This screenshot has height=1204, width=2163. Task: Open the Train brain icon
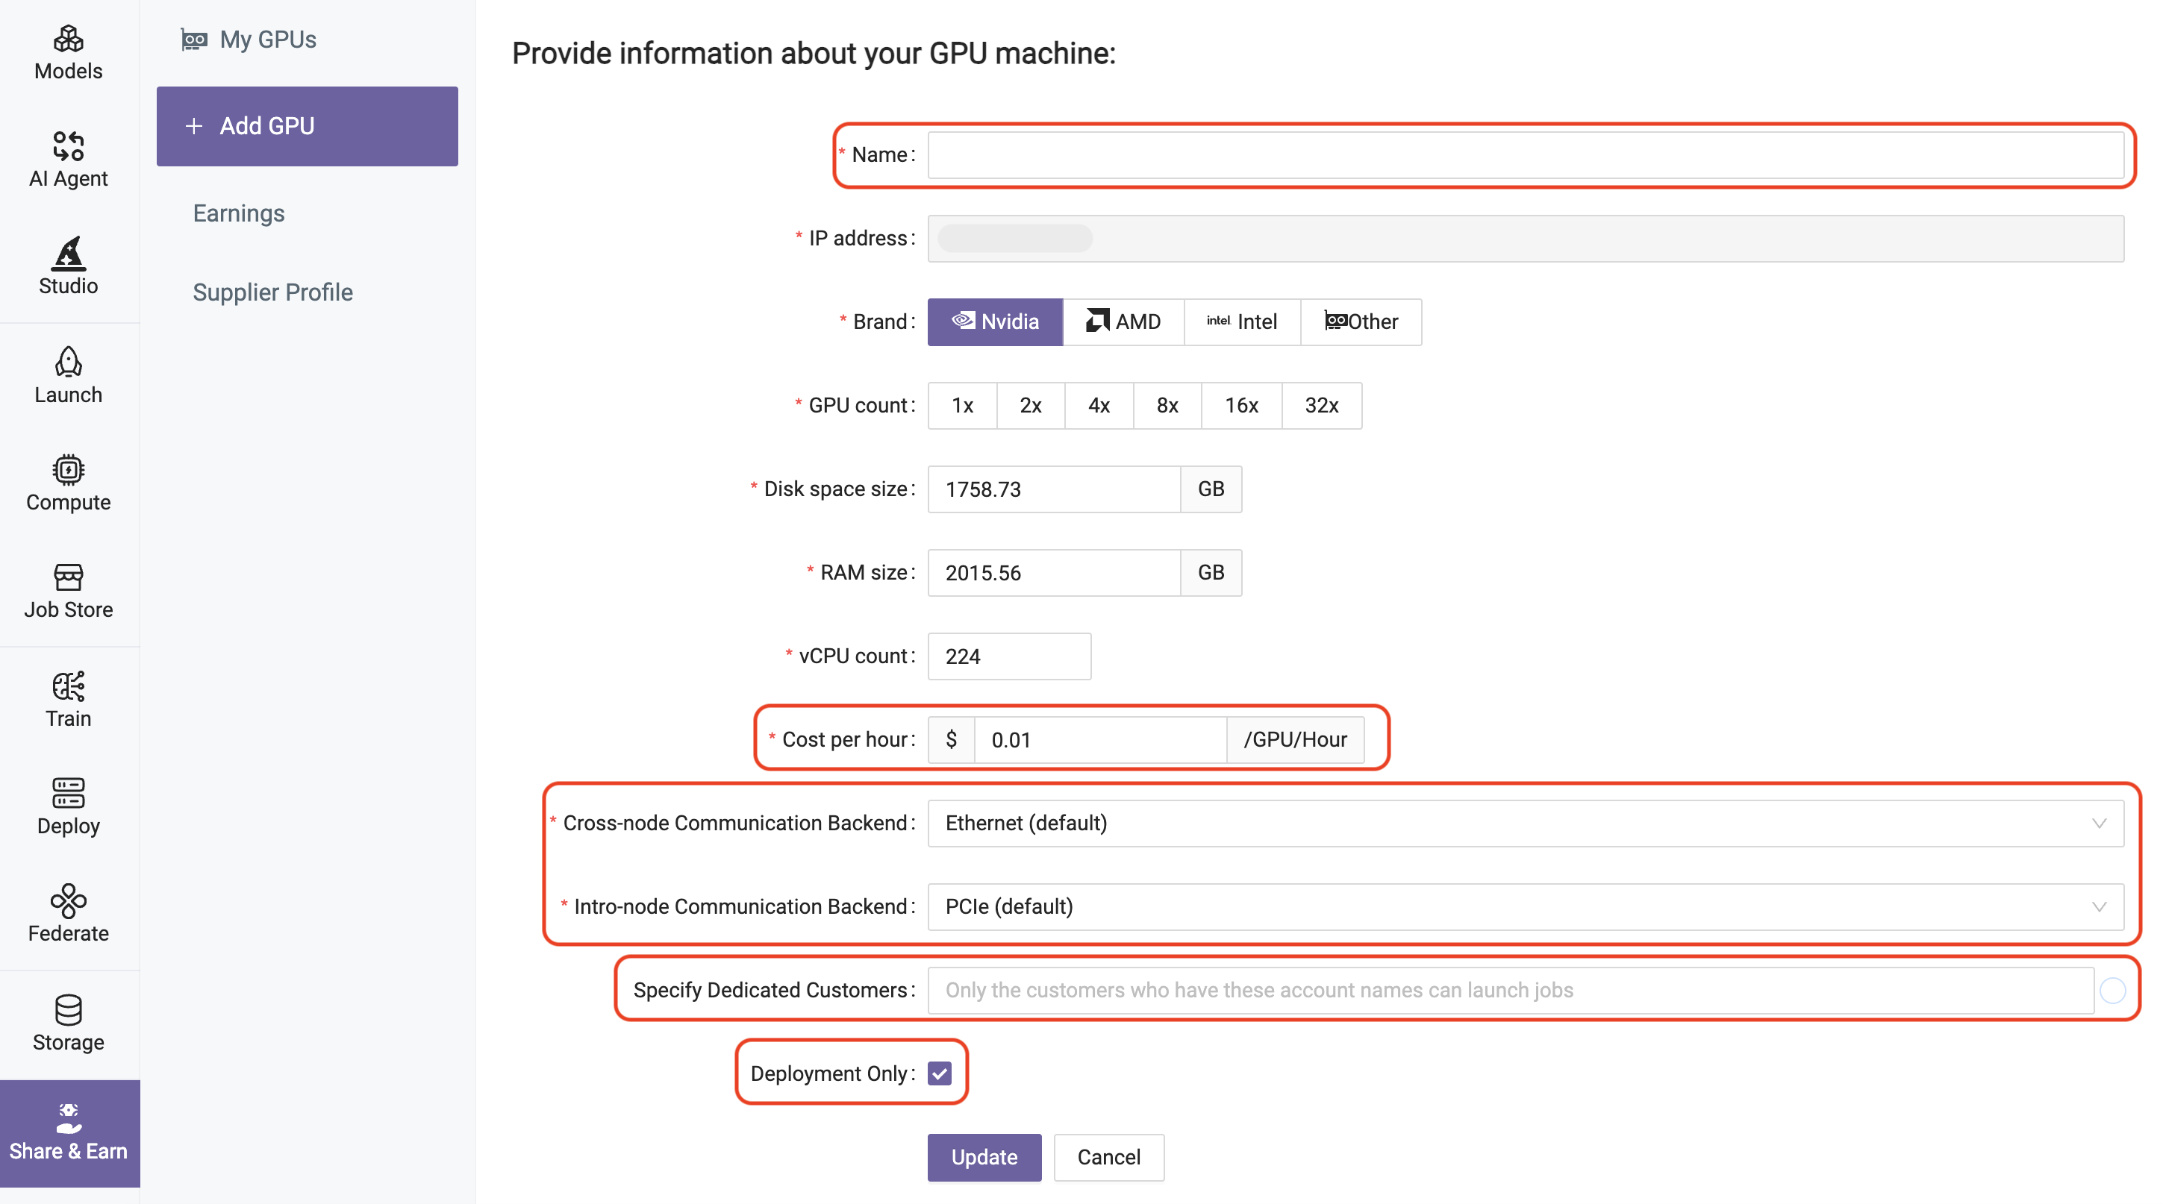pyautogui.click(x=68, y=686)
